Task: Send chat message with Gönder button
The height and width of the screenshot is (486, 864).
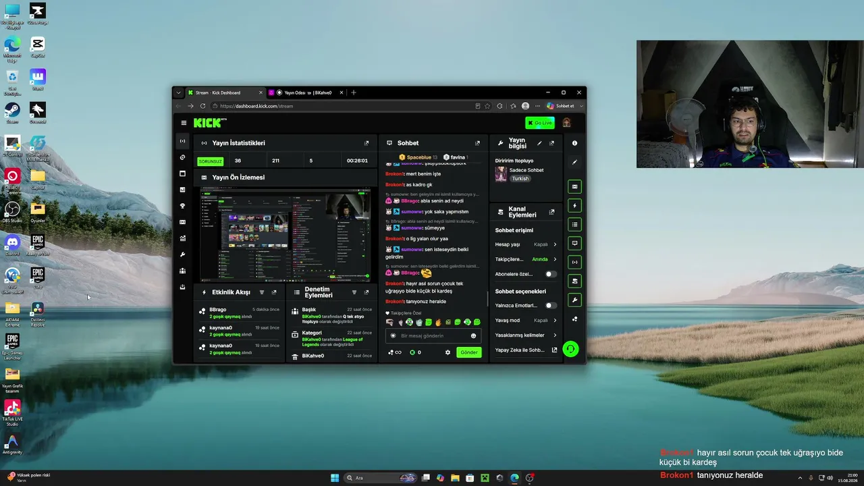Action: [469, 352]
